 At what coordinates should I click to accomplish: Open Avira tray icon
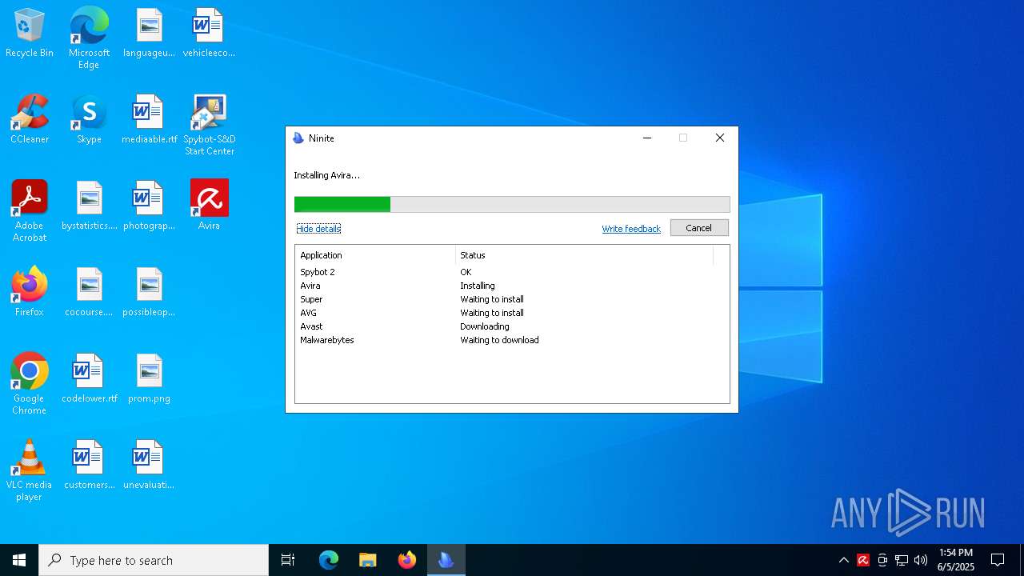(x=863, y=560)
